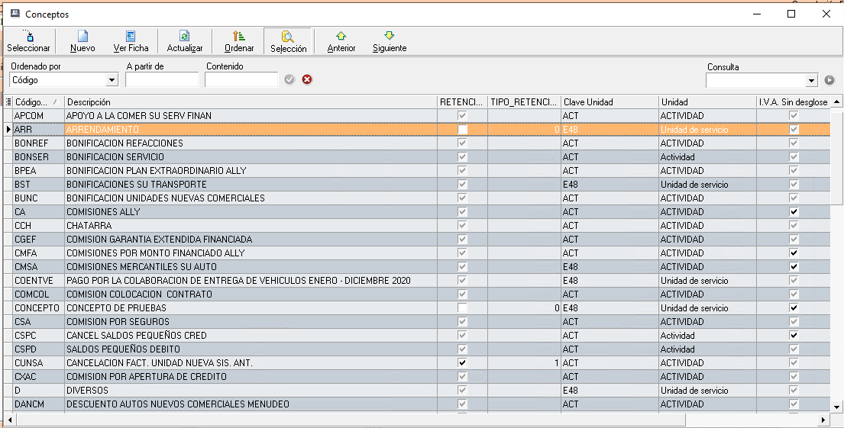Click the grid column selector icon
Screen dimensions: 844x428
[x=8, y=101]
